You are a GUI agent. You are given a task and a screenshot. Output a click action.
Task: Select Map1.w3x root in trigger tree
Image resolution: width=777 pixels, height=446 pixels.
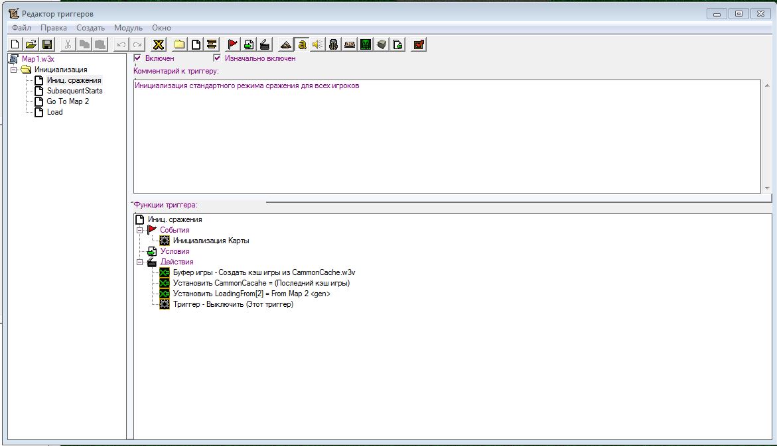(38, 59)
